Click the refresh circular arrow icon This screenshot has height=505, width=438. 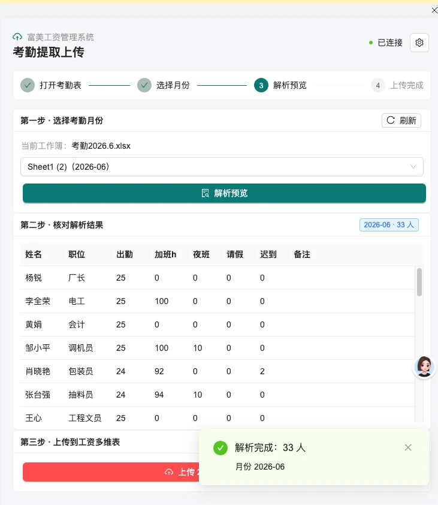point(391,120)
